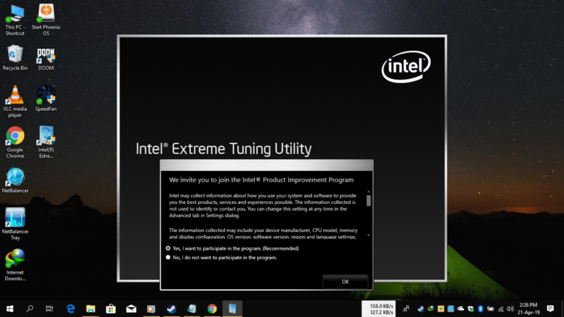Open Microsoft Store from taskbar
Image resolution: width=564 pixels, height=317 pixels.
tap(111, 309)
